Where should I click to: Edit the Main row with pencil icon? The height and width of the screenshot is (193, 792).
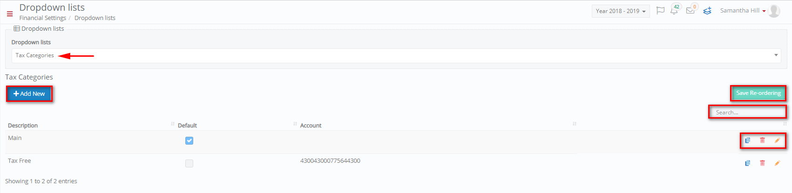coord(777,140)
